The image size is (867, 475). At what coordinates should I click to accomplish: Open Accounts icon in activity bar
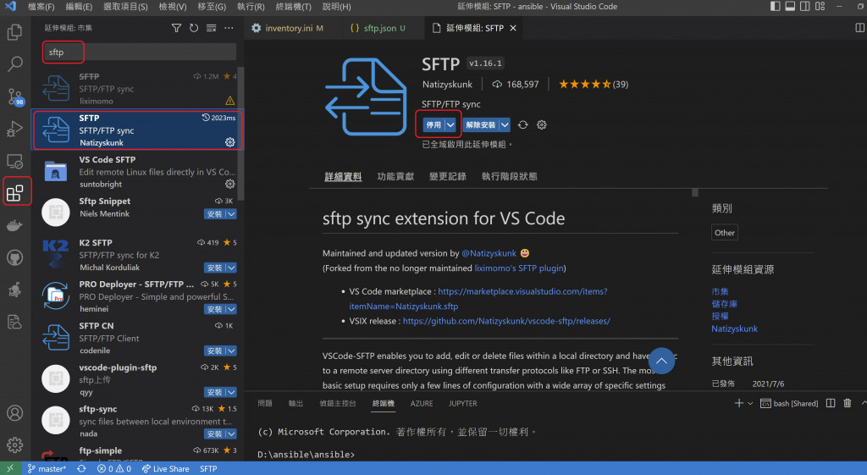[15, 412]
